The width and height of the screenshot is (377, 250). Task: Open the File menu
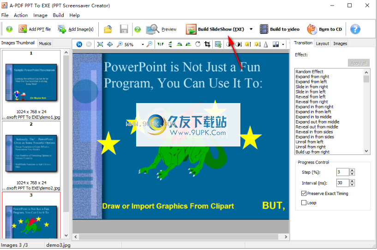point(5,15)
